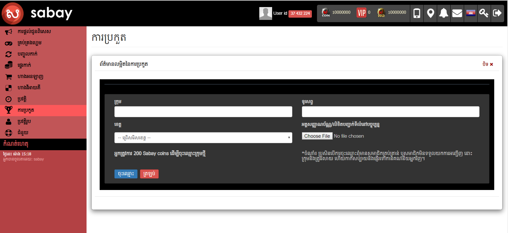Click the Choose File button

click(317, 136)
